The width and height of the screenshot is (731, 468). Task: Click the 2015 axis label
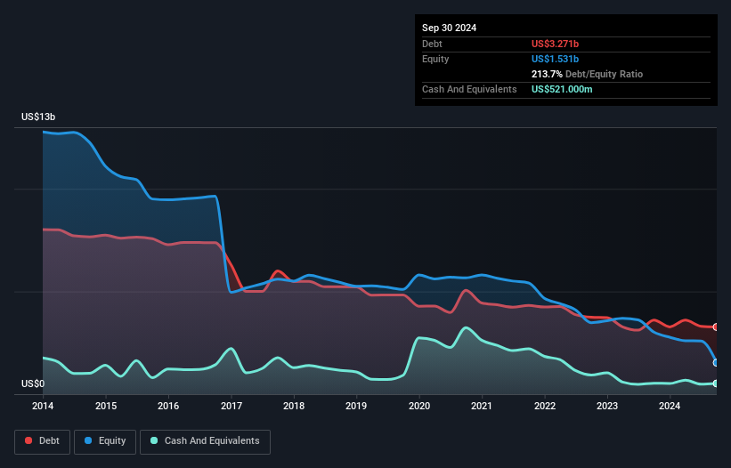[106, 406]
